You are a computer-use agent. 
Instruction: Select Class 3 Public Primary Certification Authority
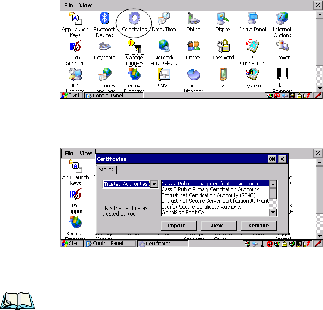click(215, 189)
